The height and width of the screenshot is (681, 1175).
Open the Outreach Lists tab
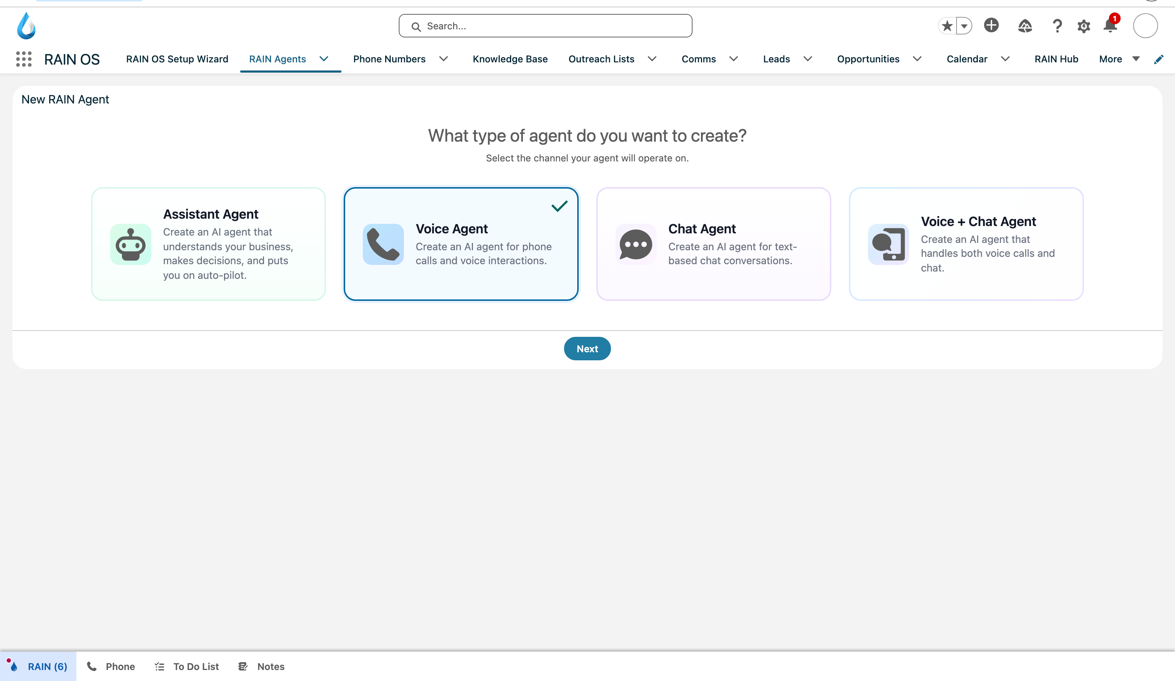pyautogui.click(x=601, y=59)
